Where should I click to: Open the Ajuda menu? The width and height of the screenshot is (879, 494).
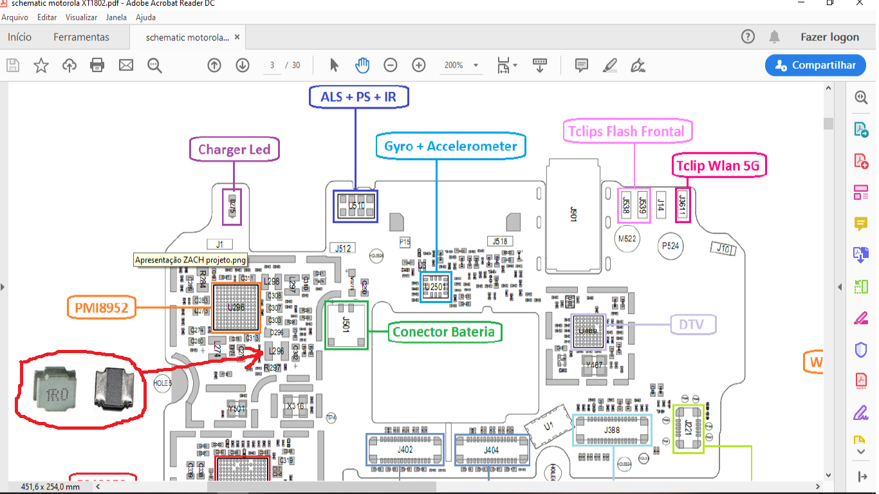(145, 17)
